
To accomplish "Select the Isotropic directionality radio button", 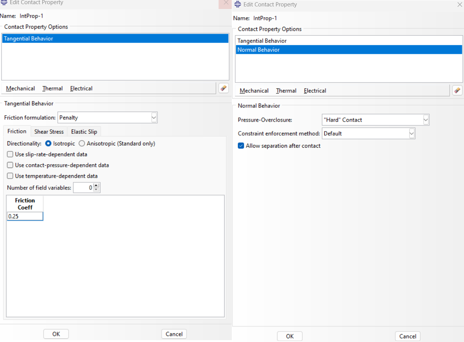I will coord(48,144).
